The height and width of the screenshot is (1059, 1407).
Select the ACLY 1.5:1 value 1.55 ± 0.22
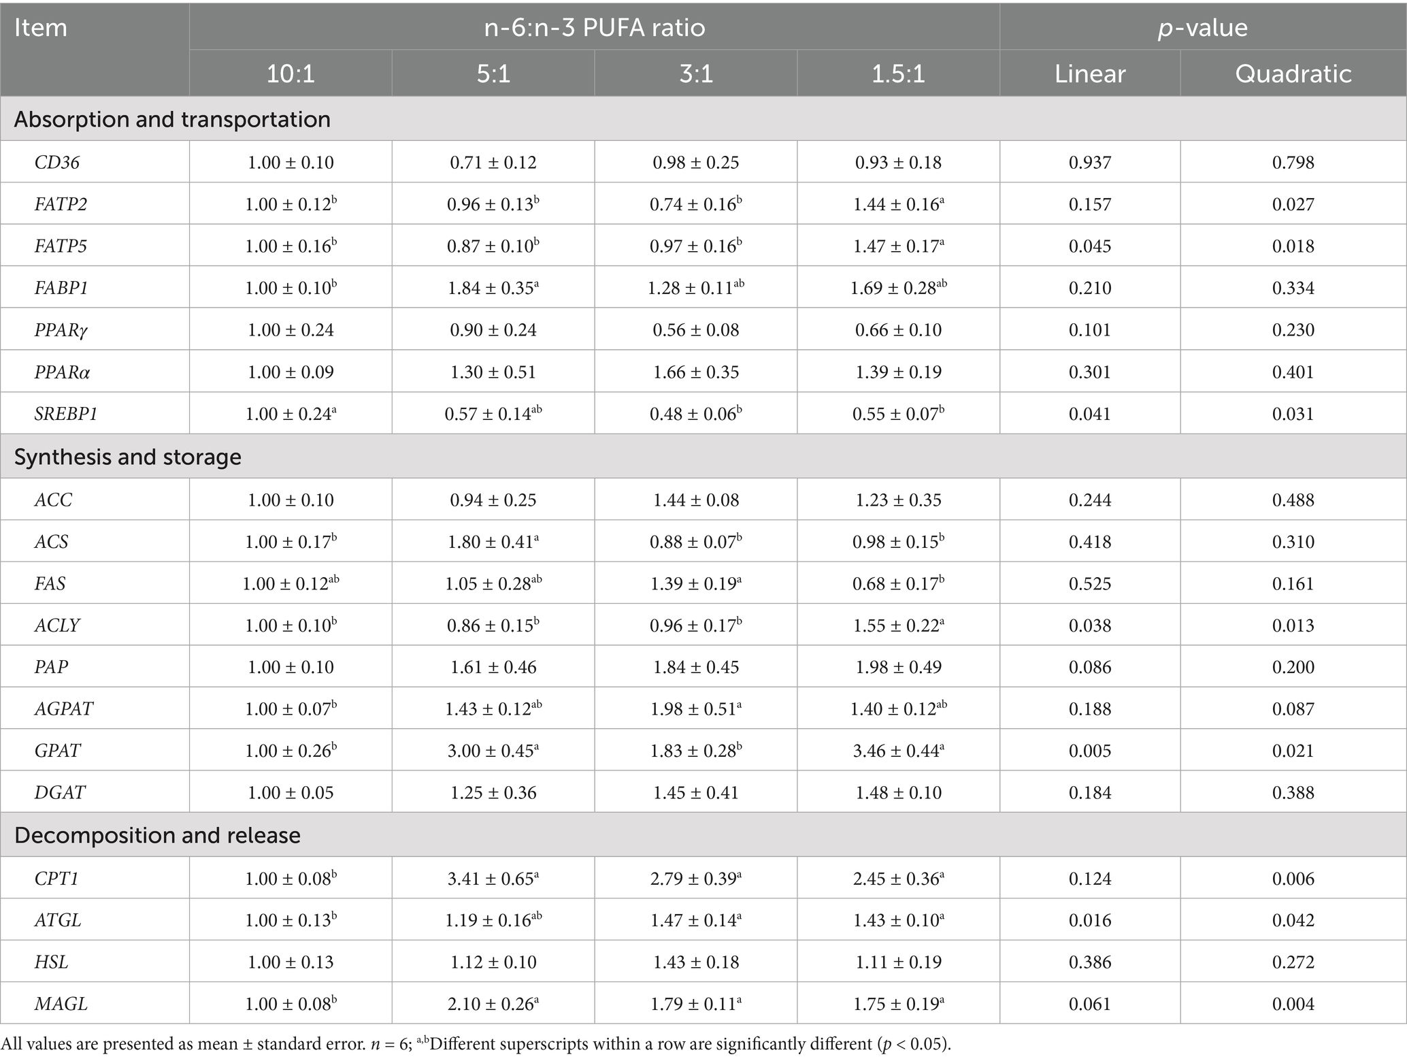(898, 625)
